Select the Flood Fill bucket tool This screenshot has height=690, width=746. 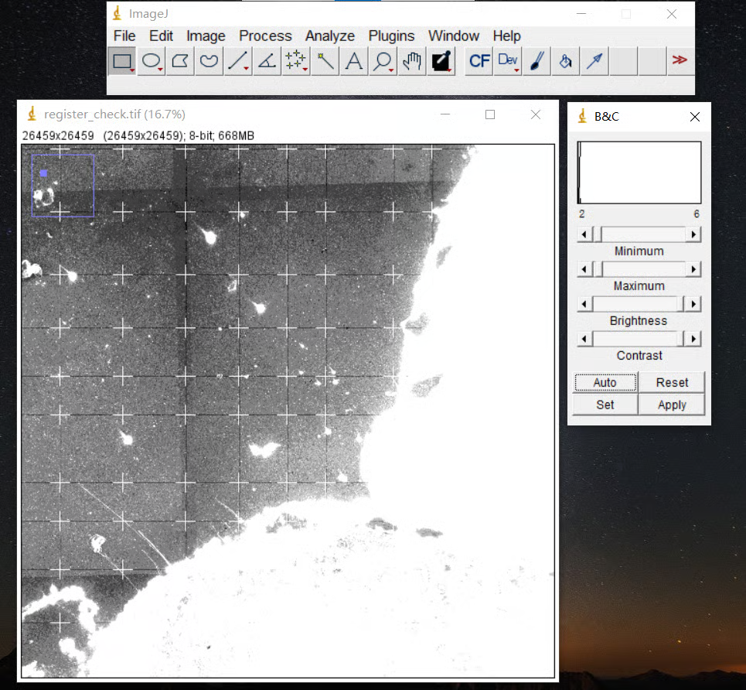(x=565, y=61)
